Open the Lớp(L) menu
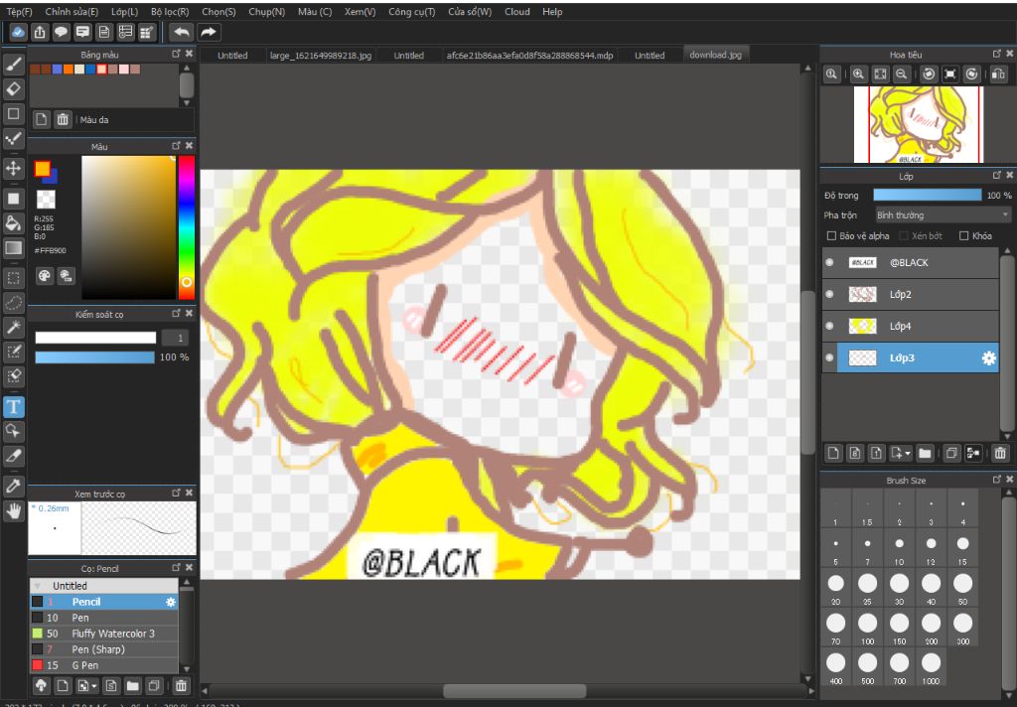Screen dimensions: 1017x707 [x=124, y=12]
